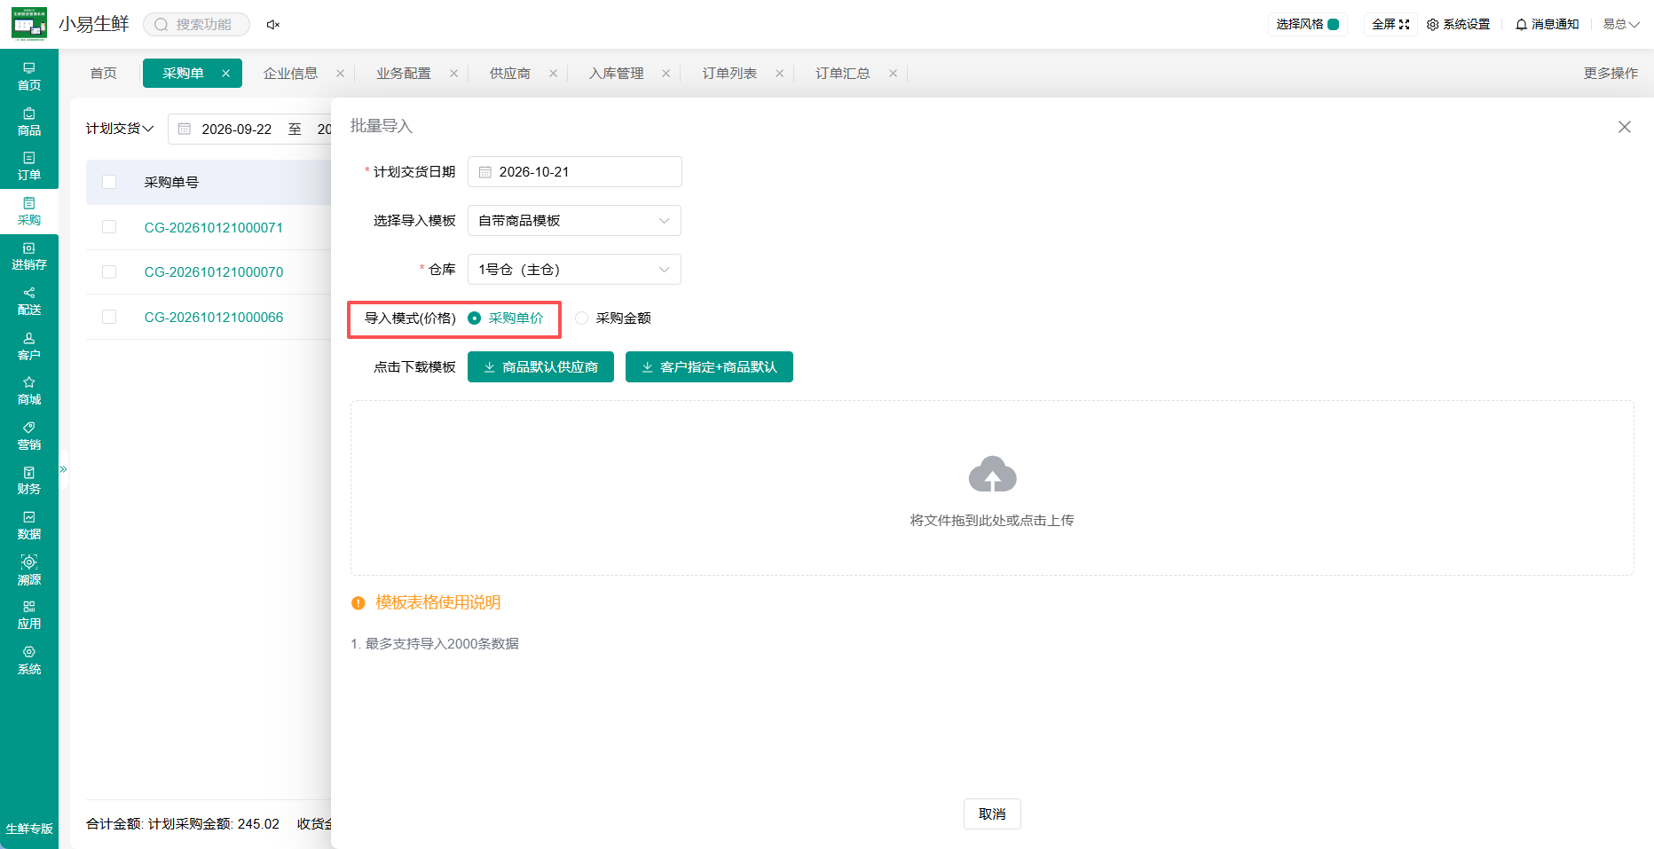Open 系统设置 in the header

(1458, 24)
